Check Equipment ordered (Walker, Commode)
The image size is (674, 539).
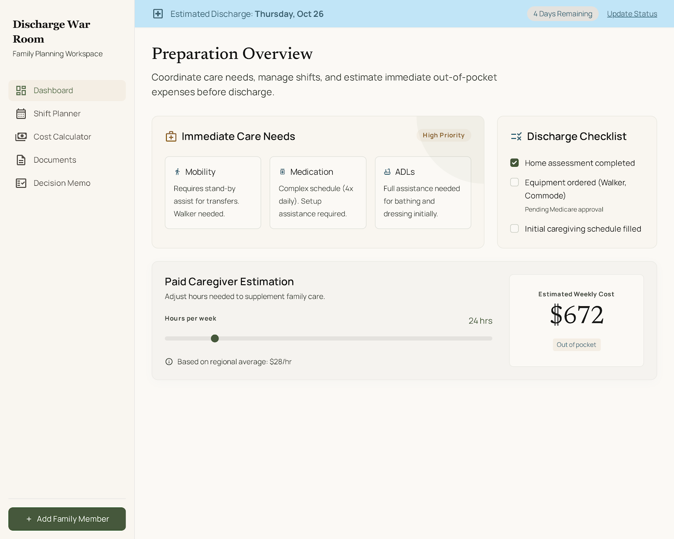[514, 182]
